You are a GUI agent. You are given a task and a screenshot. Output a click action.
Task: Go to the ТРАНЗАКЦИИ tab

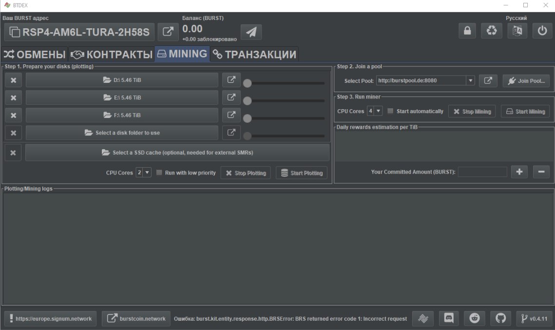[x=254, y=54]
